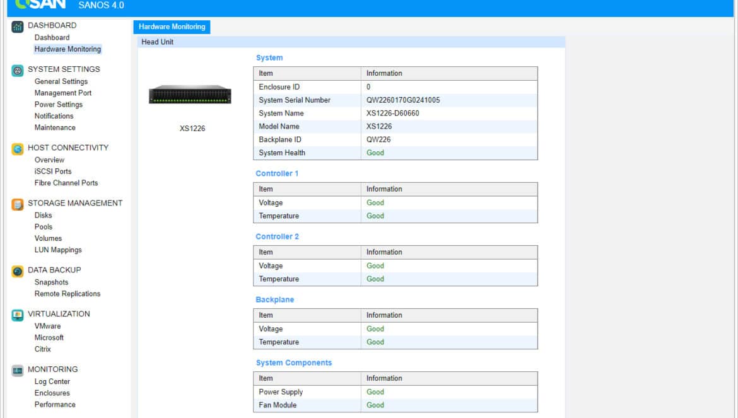Click Power Supply row label
This screenshot has width=738, height=418.
click(281, 392)
